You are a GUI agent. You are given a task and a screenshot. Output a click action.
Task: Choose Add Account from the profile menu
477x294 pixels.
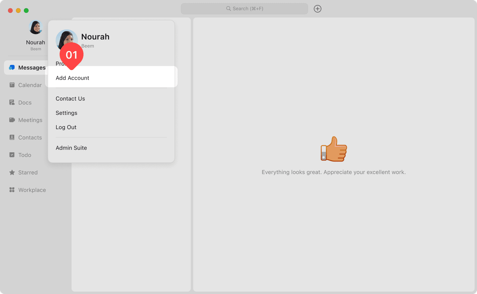tap(73, 78)
